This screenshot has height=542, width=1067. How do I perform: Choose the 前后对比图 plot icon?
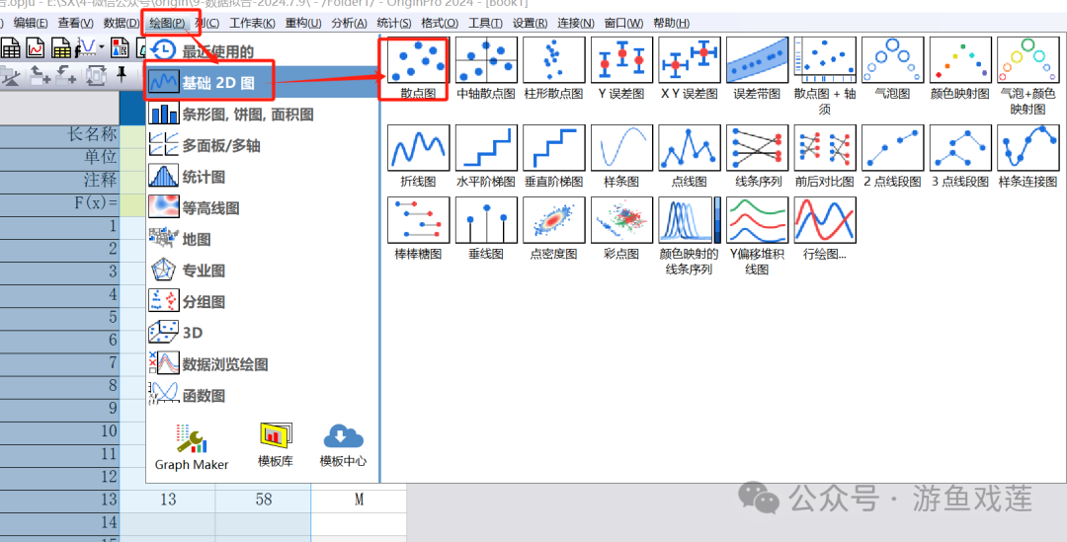(x=825, y=147)
